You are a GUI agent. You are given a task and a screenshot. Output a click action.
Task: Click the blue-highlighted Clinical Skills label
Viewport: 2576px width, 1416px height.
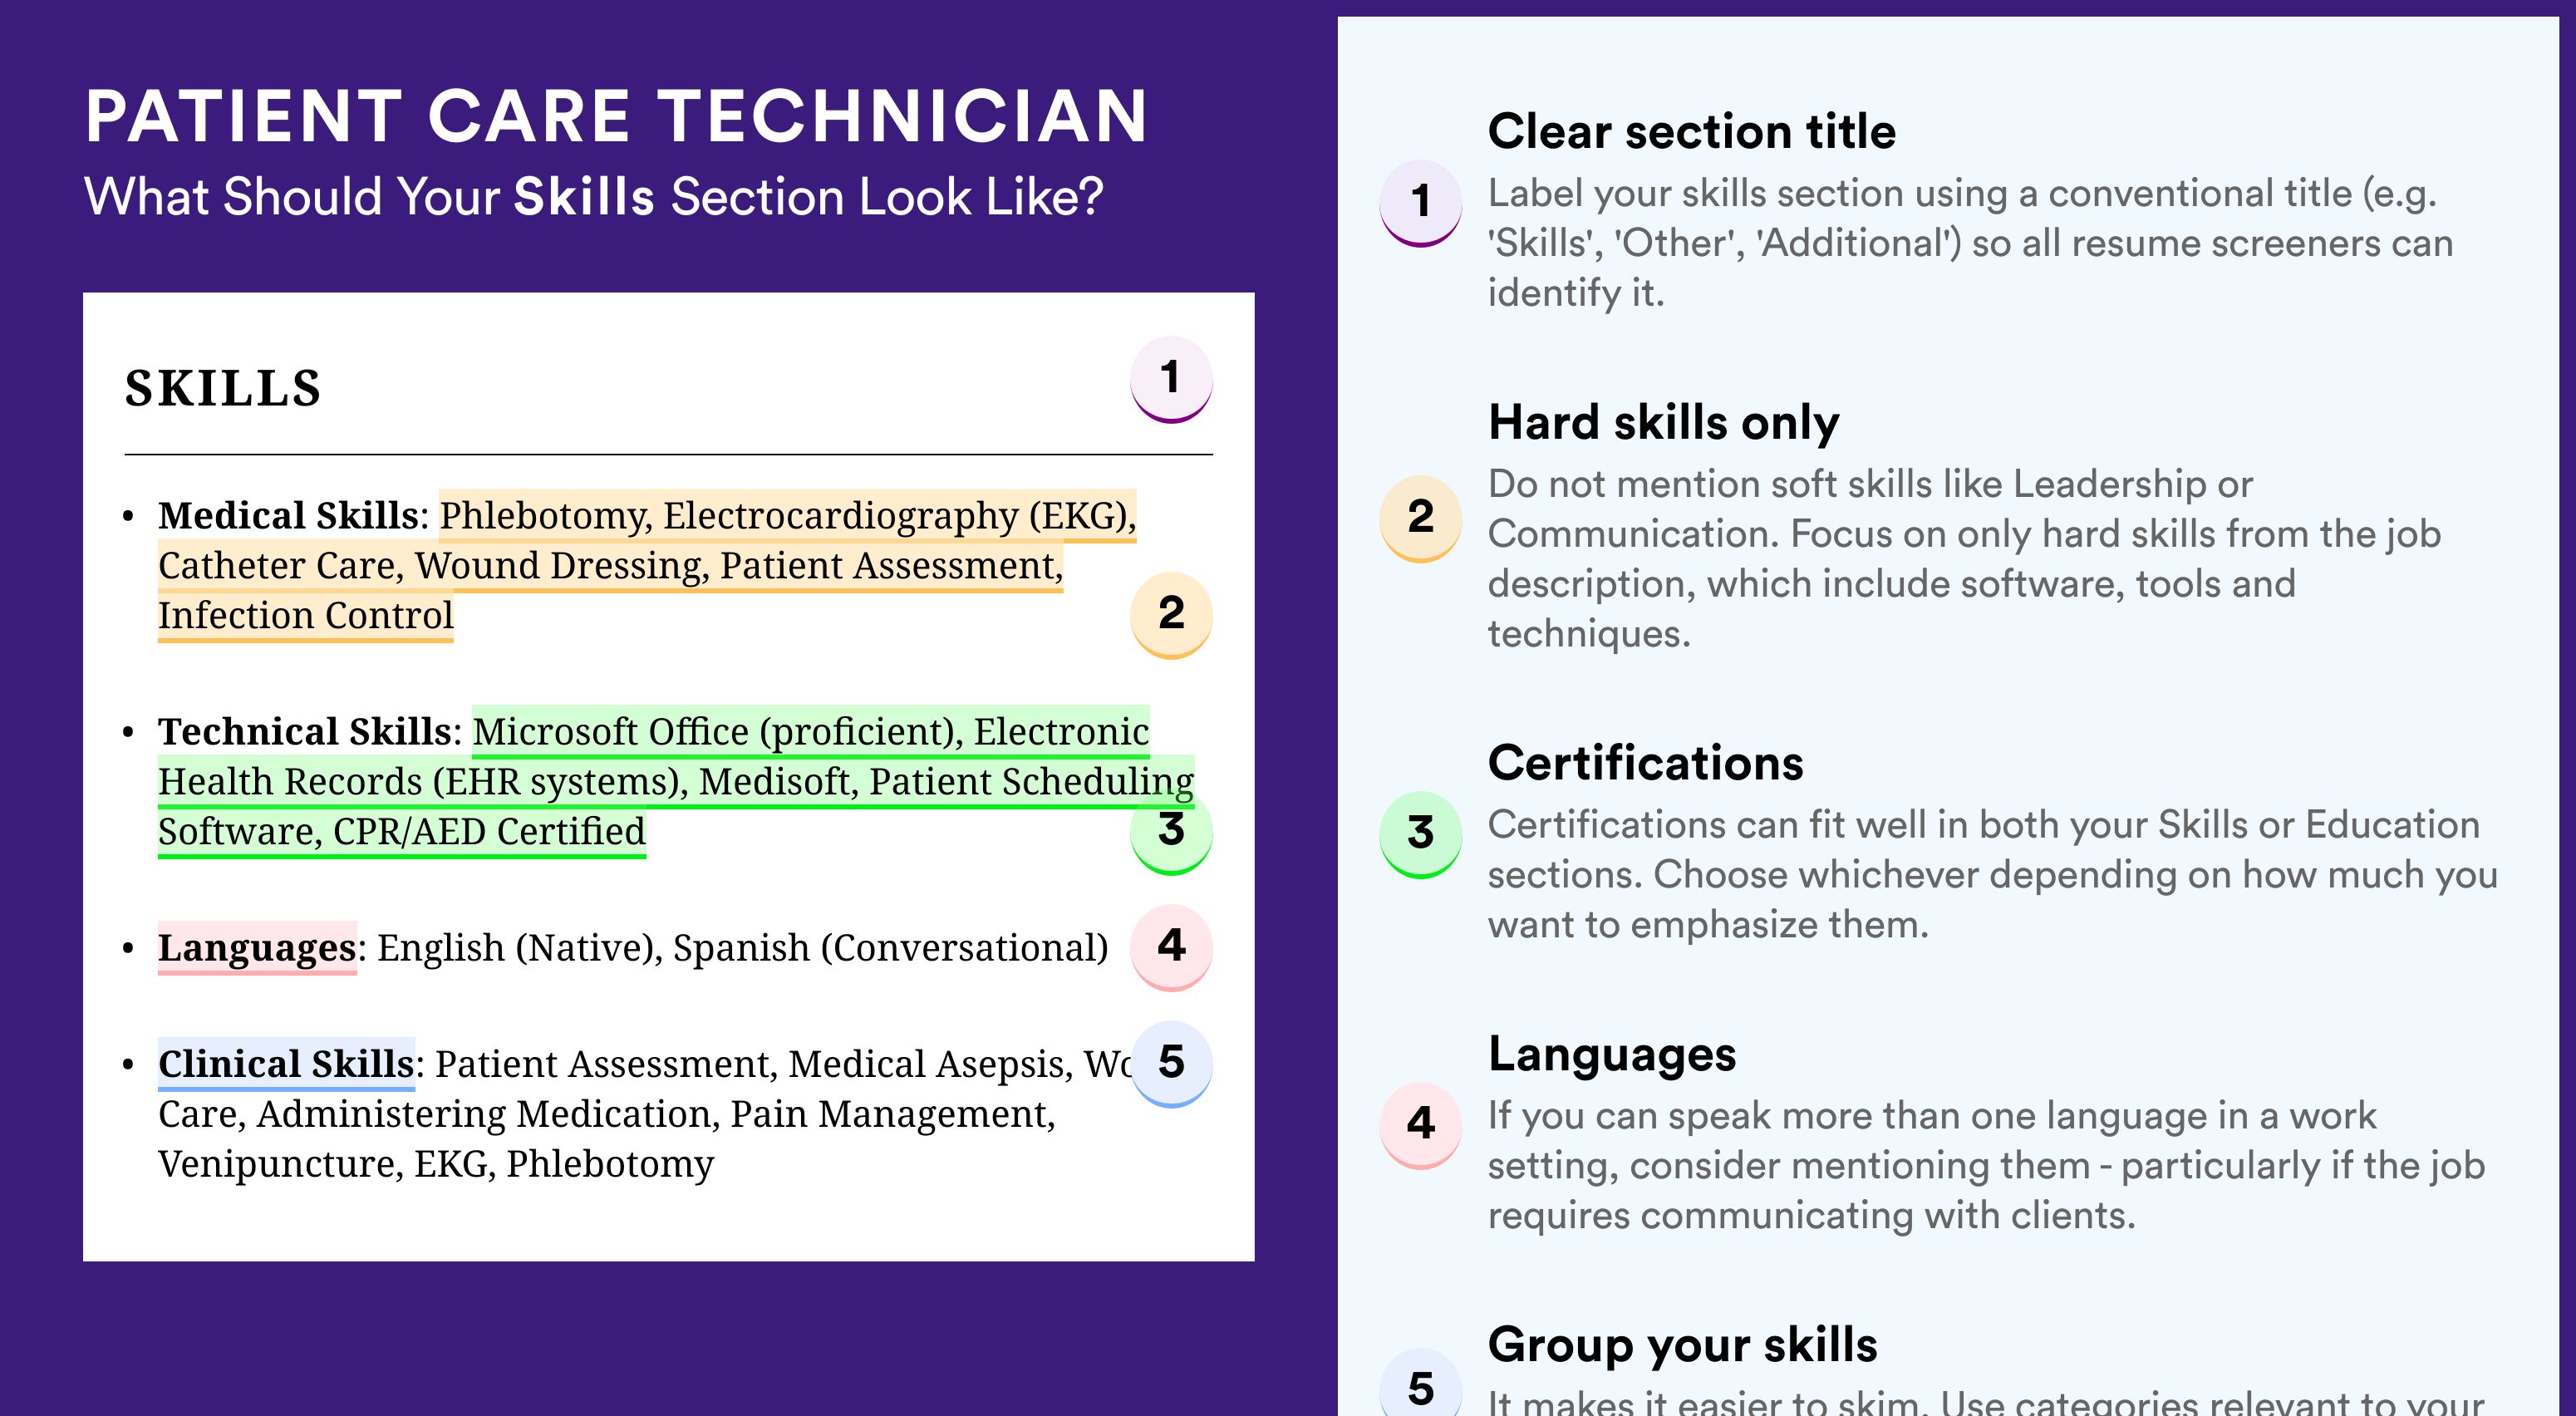[286, 1063]
